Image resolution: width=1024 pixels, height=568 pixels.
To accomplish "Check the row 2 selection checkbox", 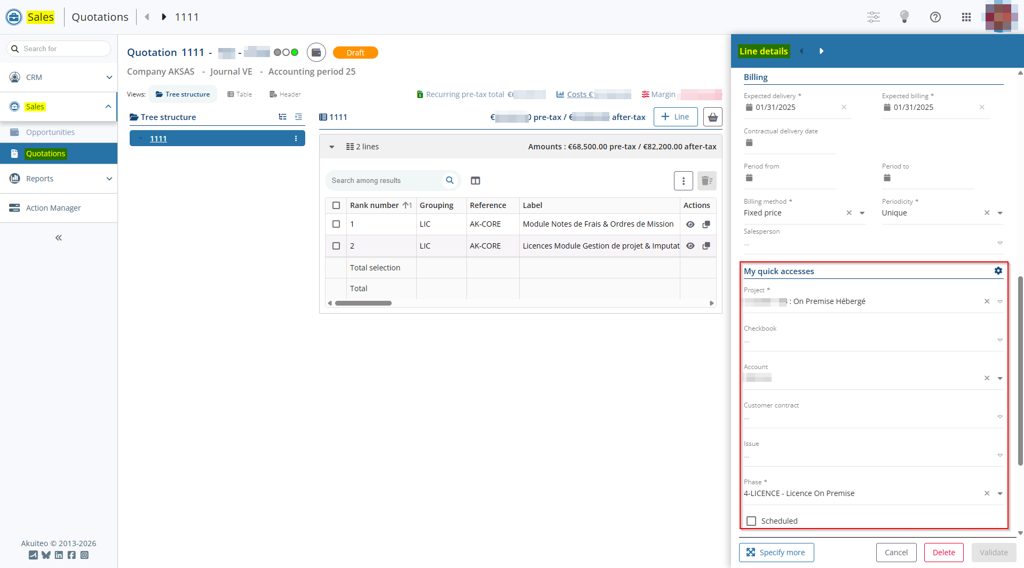I will [x=336, y=246].
